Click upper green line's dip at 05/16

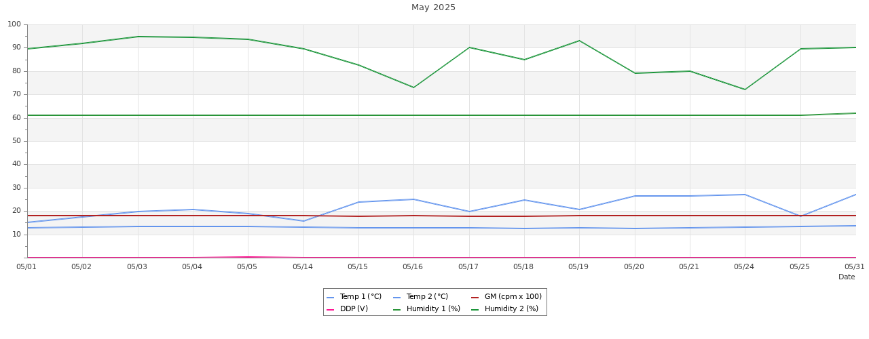(x=413, y=87)
